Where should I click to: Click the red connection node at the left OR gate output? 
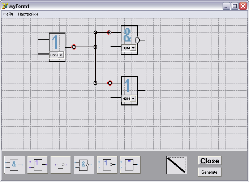click(74, 47)
